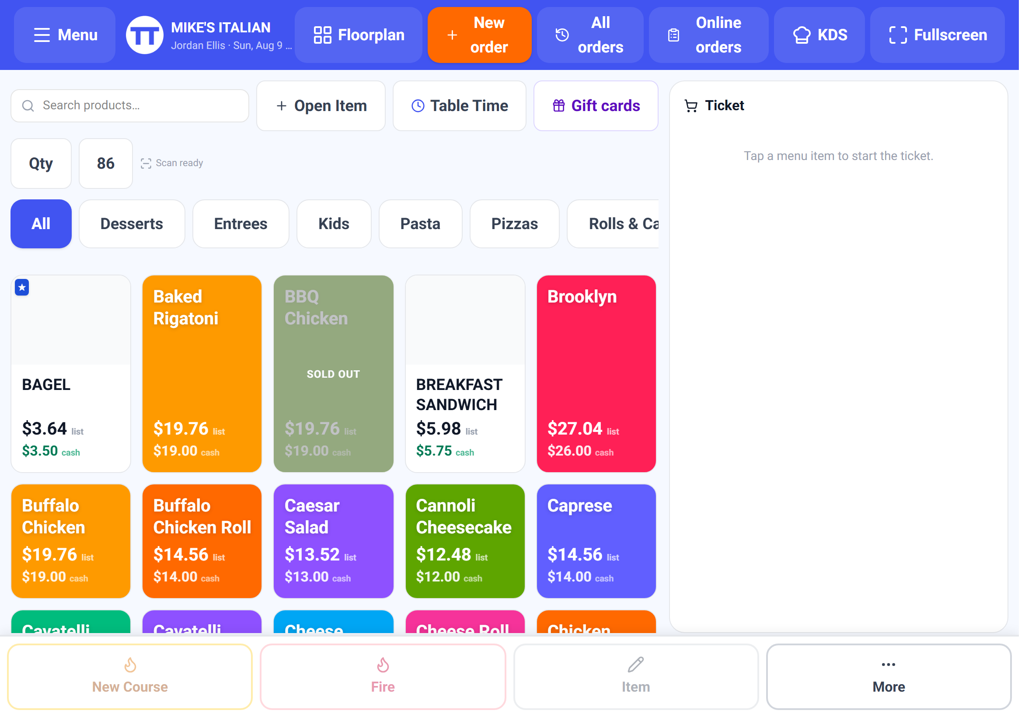Select the All category tab

pyautogui.click(x=41, y=224)
